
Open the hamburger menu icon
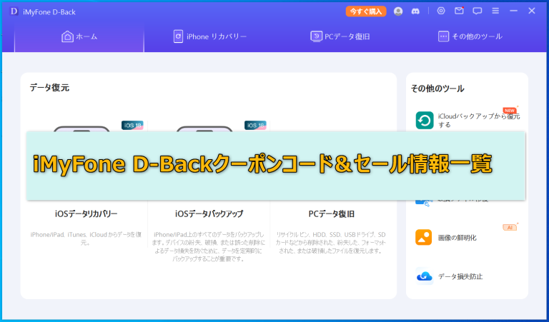495,11
